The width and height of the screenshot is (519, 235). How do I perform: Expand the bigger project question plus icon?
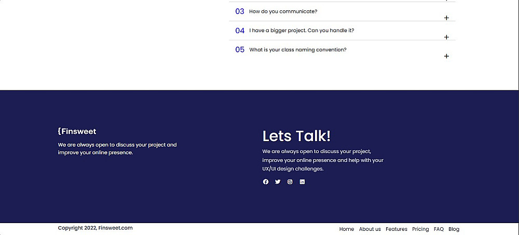click(x=446, y=37)
